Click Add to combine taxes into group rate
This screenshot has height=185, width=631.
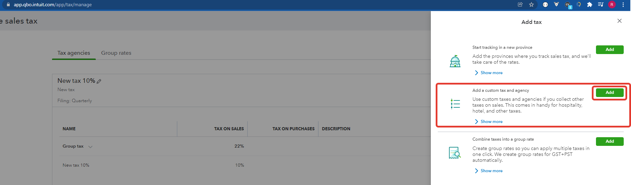(x=609, y=141)
